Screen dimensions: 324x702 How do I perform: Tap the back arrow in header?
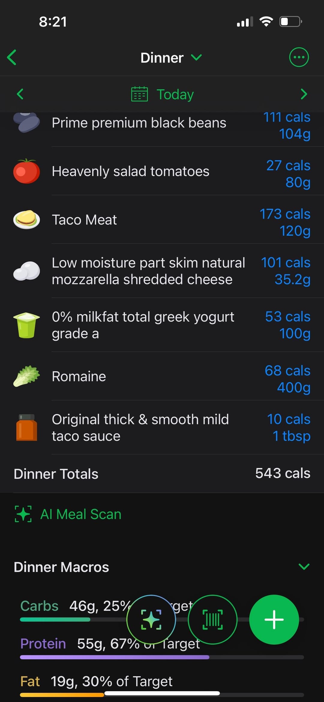click(12, 57)
